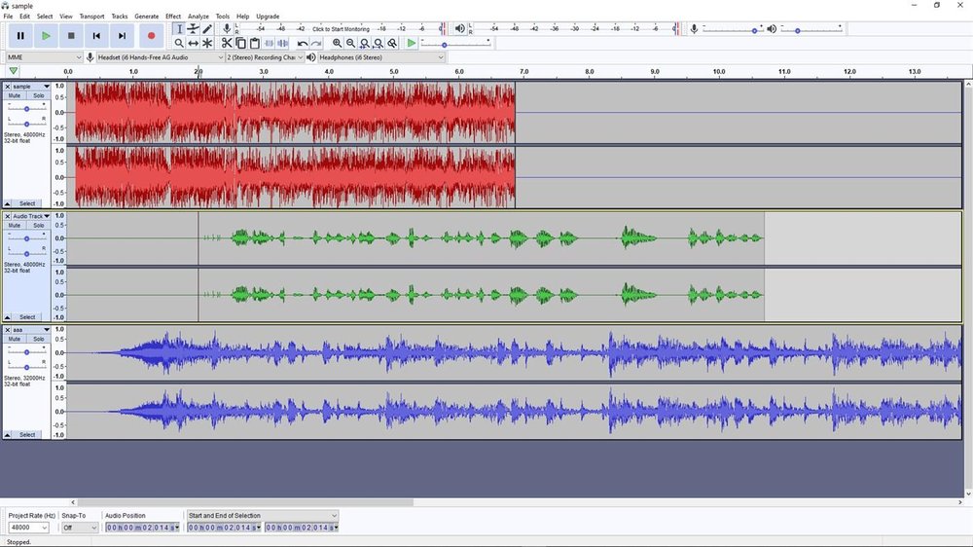Select the Selection (I-beam) tool
Viewport: 973px width, 547px height.
point(179,28)
